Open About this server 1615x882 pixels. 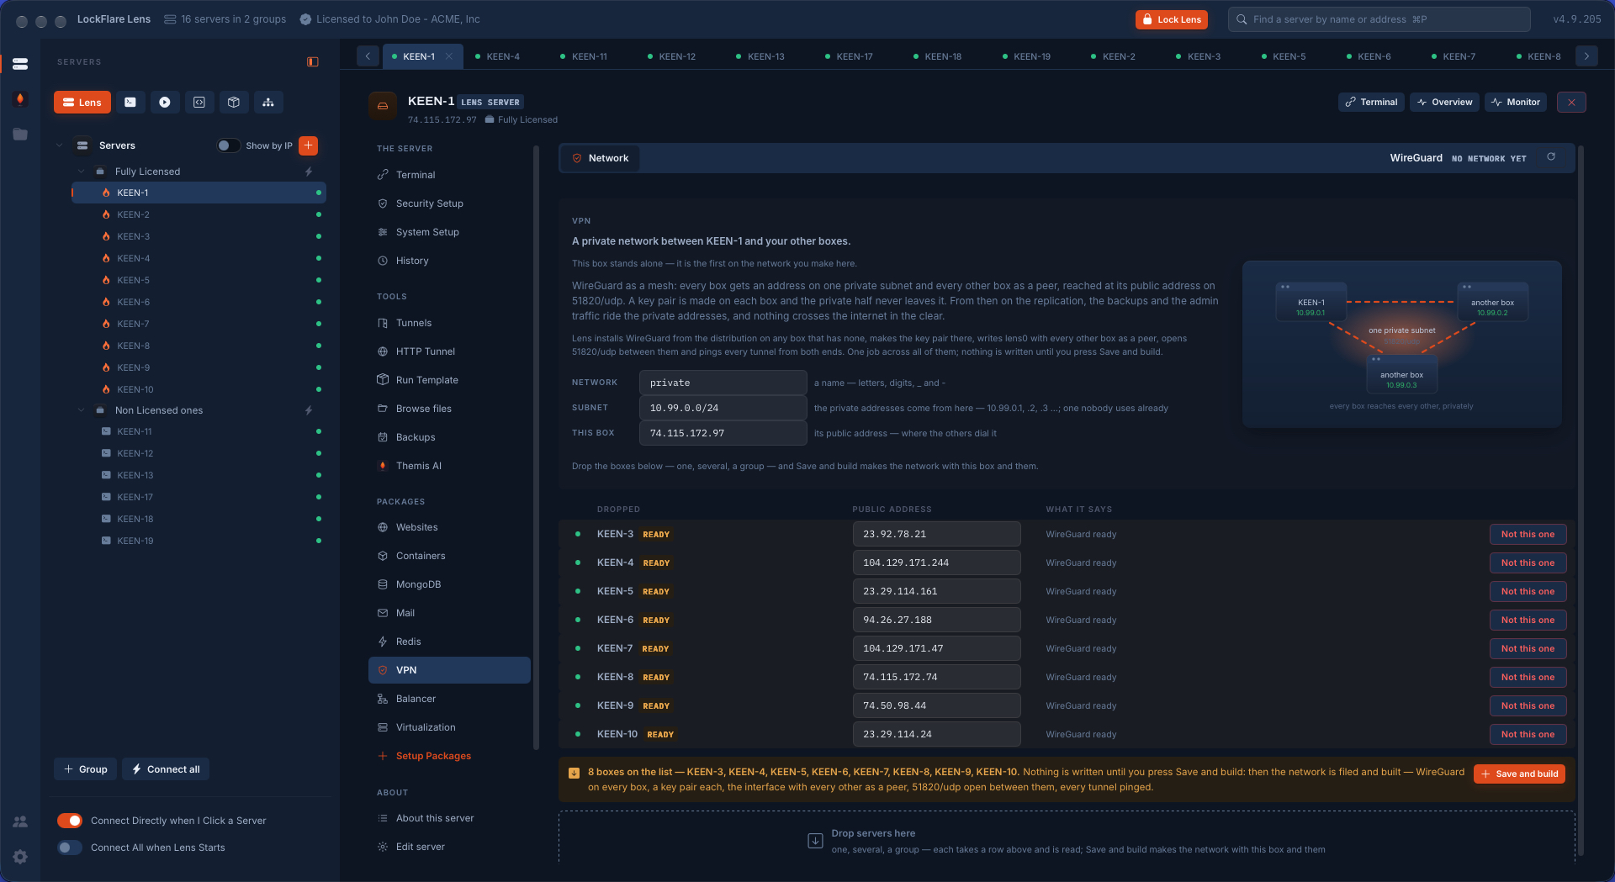[x=449, y=818]
